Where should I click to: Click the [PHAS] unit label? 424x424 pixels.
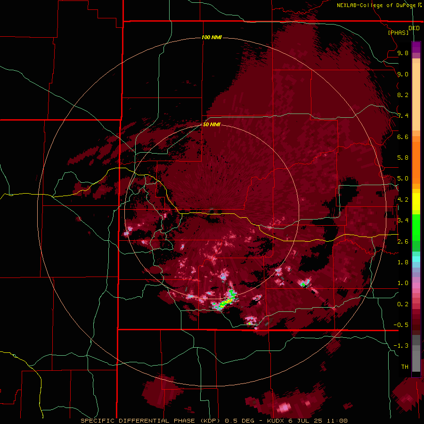[398, 33]
